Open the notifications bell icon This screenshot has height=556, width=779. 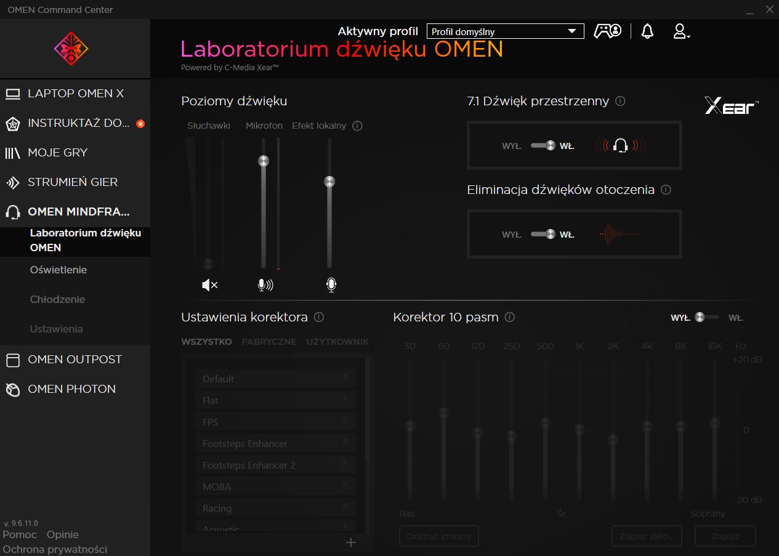coord(647,31)
